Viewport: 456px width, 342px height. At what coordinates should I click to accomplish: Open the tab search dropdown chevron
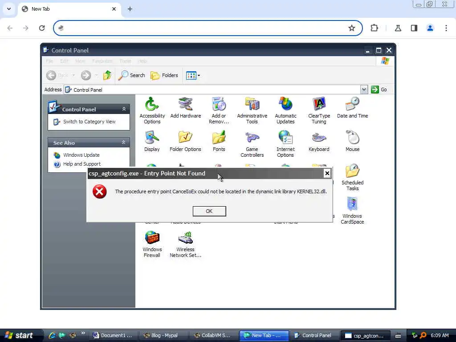pos(9,9)
